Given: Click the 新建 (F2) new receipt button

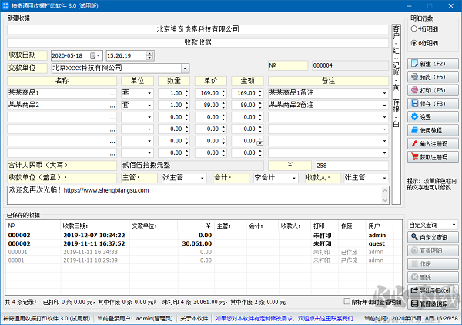Looking at the screenshot, I should pyautogui.click(x=432, y=64).
